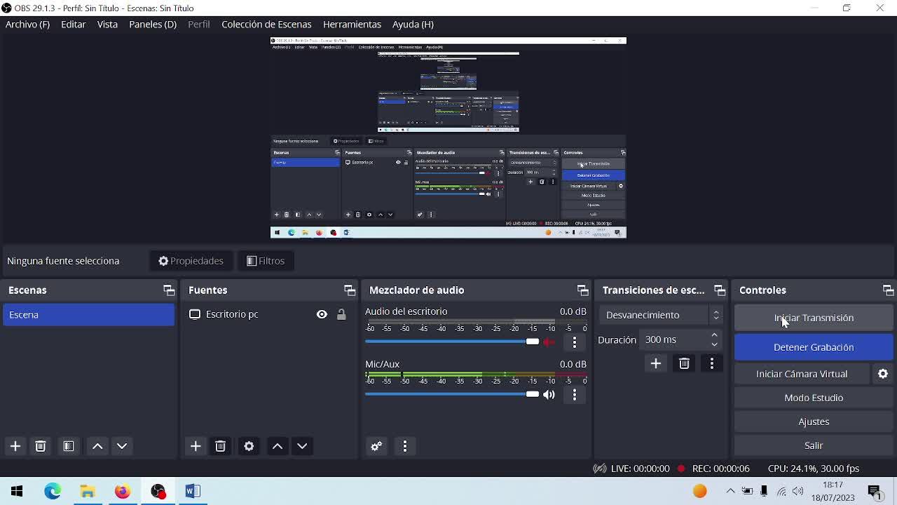Click the display icon beside Escritorio pc
897x505 pixels.
point(195,314)
